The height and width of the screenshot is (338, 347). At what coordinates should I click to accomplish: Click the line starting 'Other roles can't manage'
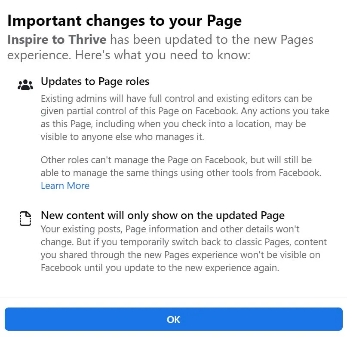click(176, 160)
